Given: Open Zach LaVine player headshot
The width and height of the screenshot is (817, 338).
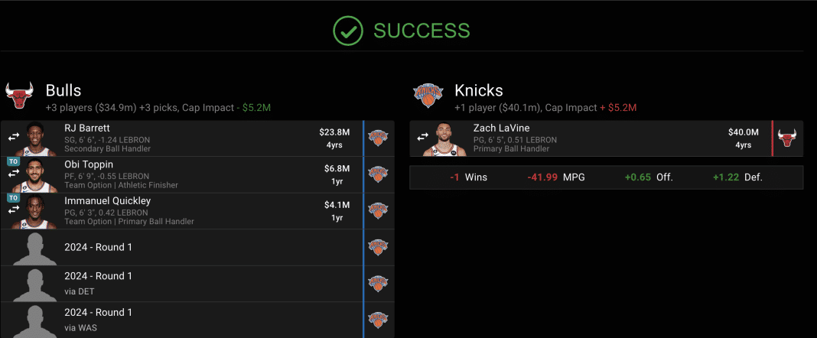Looking at the screenshot, I should coord(451,138).
